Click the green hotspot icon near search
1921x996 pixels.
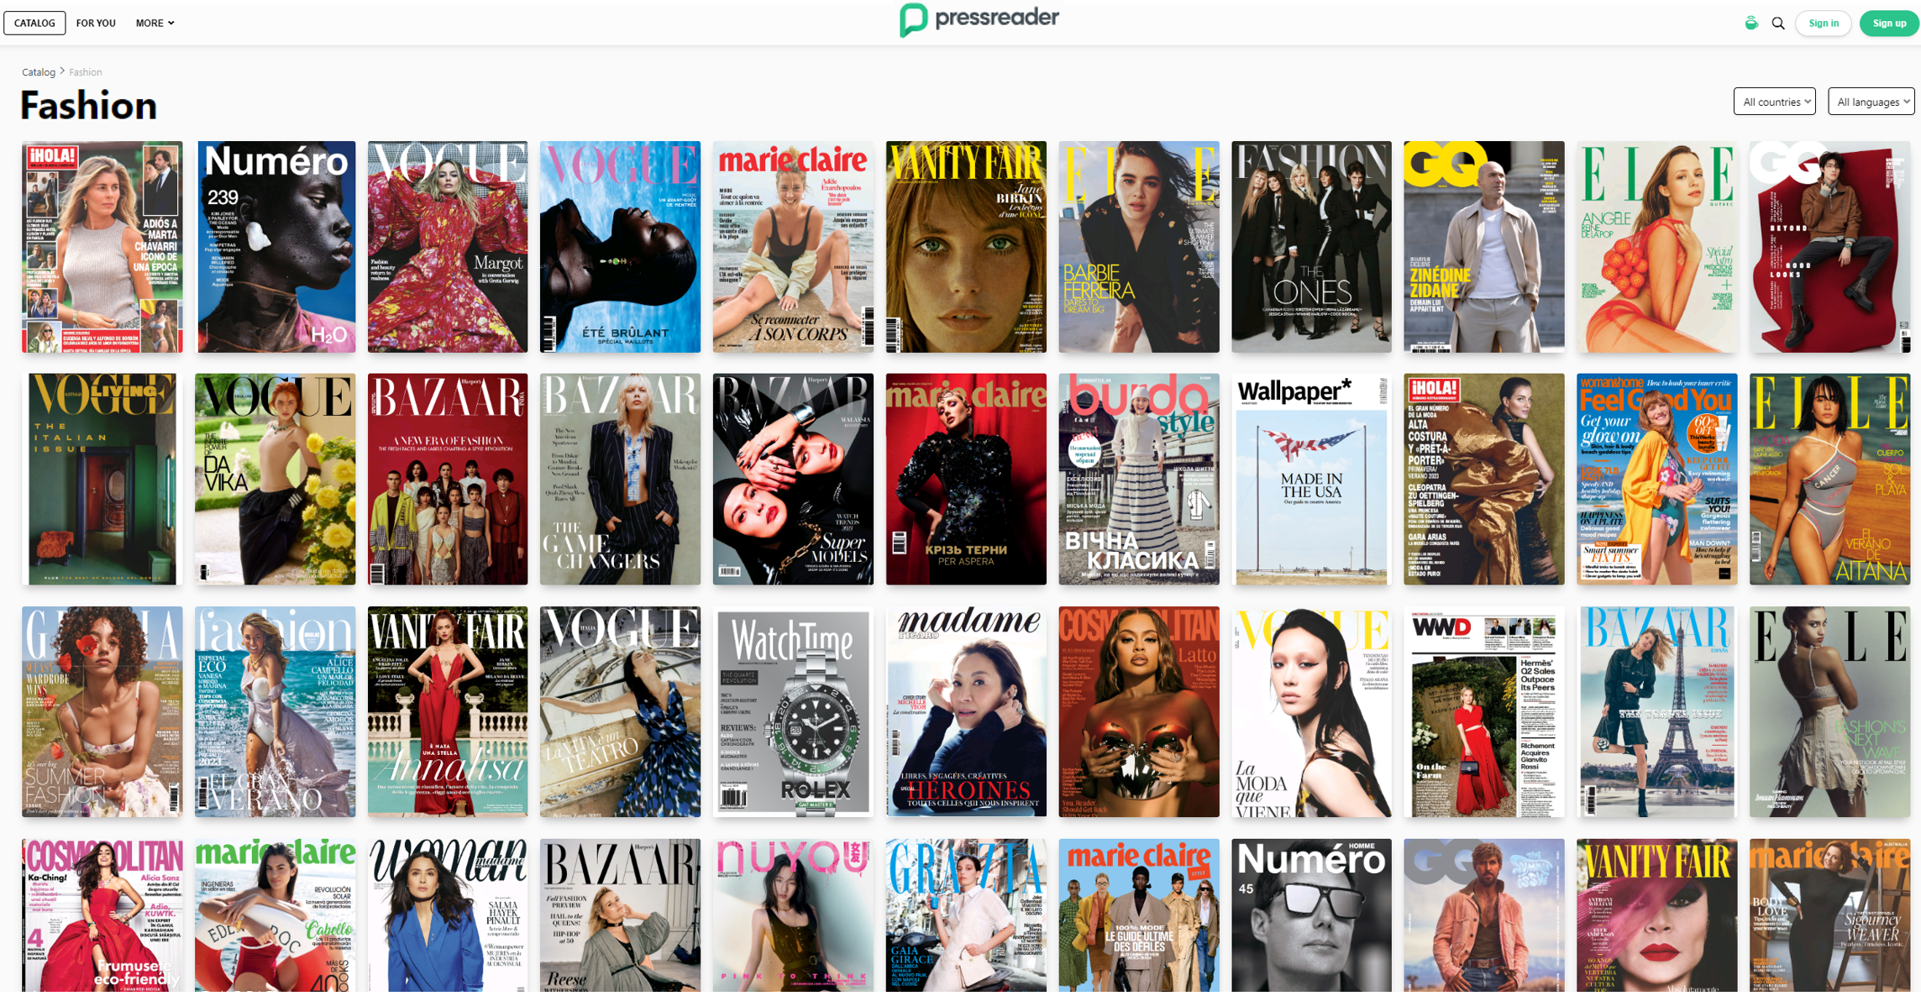pyautogui.click(x=1750, y=23)
